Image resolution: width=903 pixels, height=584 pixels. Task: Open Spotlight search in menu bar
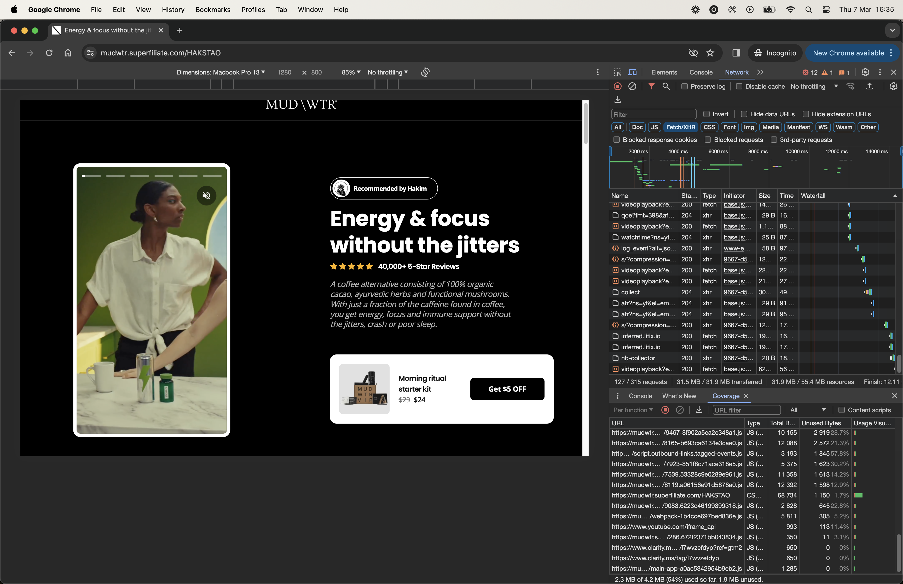point(809,9)
